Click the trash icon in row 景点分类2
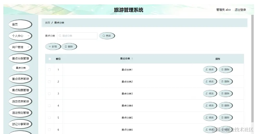Screen dimensions: 255x134 point(222,81)
